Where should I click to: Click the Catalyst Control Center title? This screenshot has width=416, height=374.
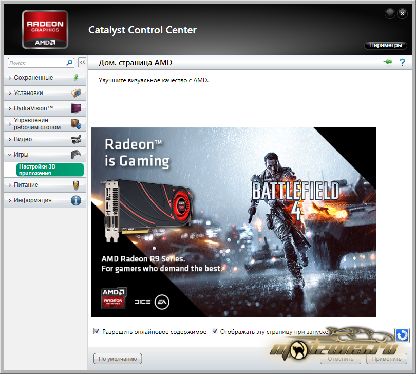click(142, 30)
